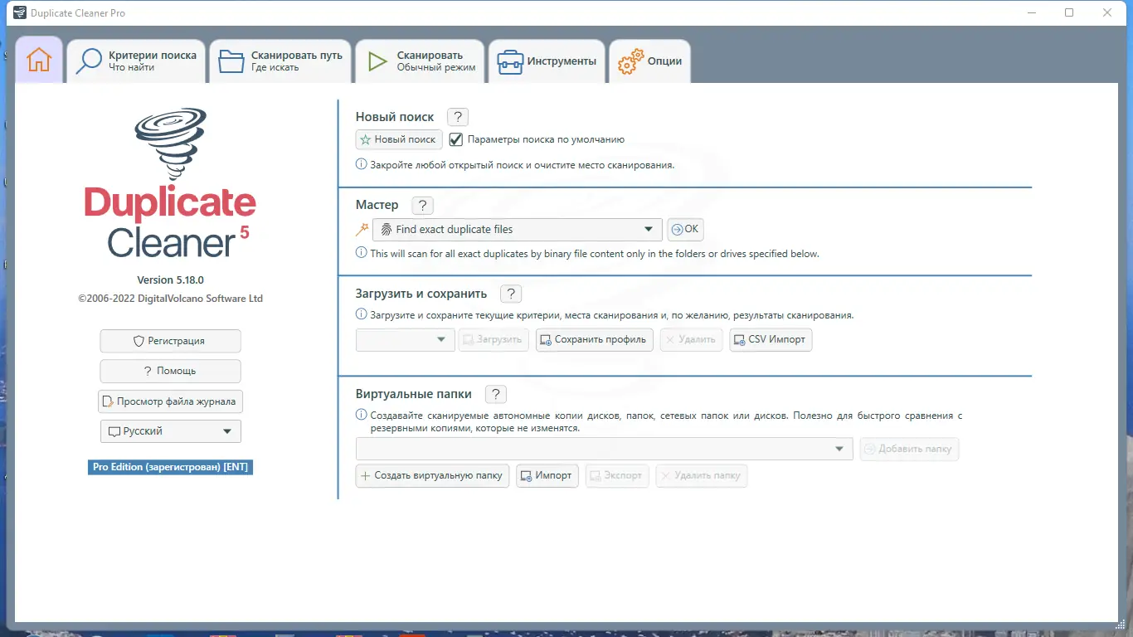Switch to the Критерии поиска tab

(x=136, y=60)
